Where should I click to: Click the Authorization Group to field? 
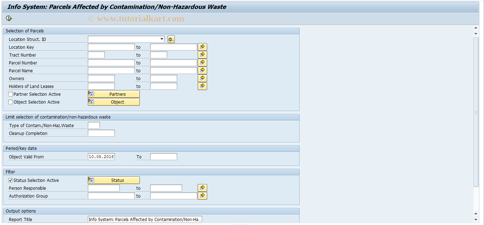[174, 196]
